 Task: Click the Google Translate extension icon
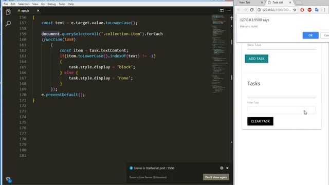[x=317, y=10]
